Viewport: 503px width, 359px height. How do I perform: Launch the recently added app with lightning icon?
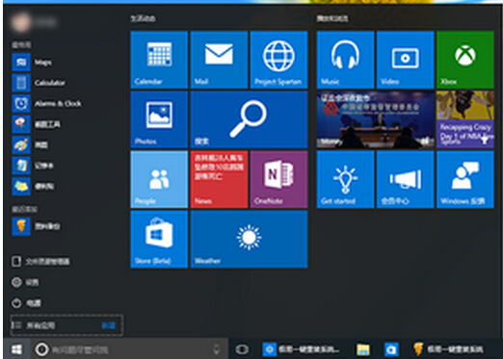(36, 226)
